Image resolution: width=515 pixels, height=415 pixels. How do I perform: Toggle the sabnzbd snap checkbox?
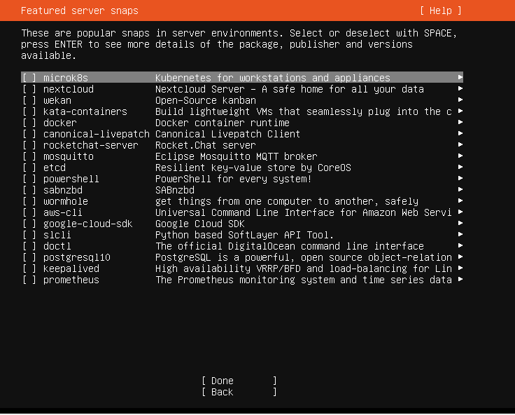click(29, 189)
